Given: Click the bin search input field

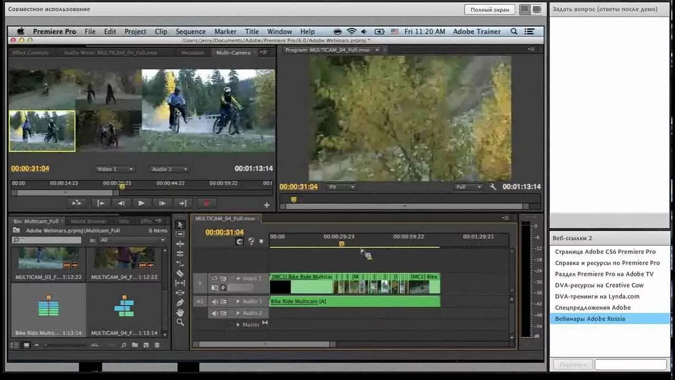Looking at the screenshot, I should (x=47, y=240).
